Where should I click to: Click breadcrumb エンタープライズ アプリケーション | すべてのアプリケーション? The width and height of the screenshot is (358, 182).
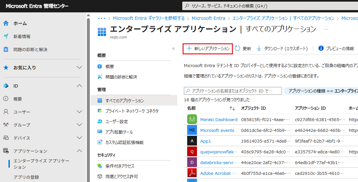(x=283, y=18)
